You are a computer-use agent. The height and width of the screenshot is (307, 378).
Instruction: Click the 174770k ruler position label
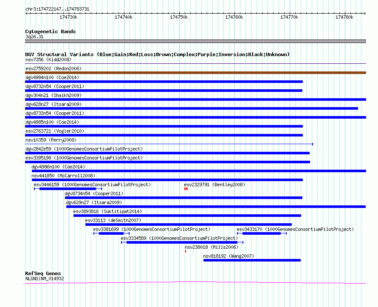289,17
